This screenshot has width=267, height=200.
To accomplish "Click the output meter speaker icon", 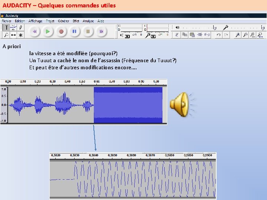I will click(x=121, y=35).
